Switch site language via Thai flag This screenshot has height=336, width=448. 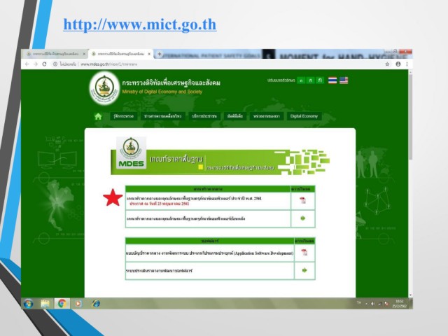[x=332, y=80]
